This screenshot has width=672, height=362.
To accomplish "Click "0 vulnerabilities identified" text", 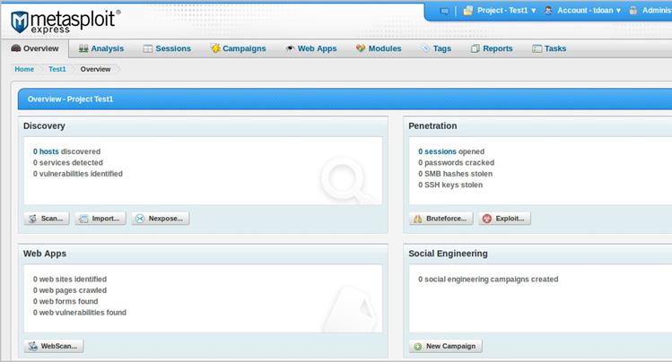I will tap(77, 174).
